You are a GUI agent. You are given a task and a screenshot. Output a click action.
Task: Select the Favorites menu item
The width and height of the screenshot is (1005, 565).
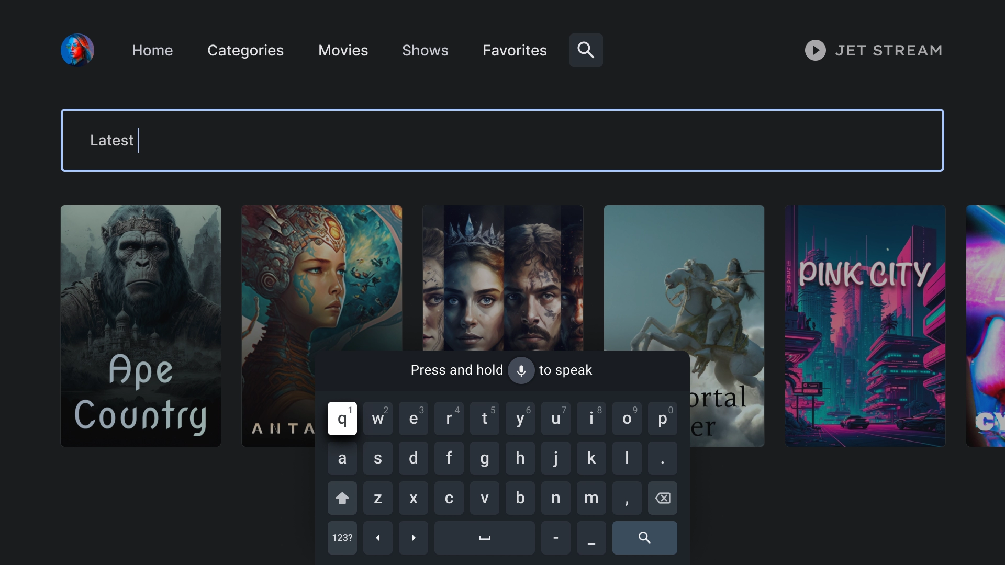pyautogui.click(x=514, y=50)
